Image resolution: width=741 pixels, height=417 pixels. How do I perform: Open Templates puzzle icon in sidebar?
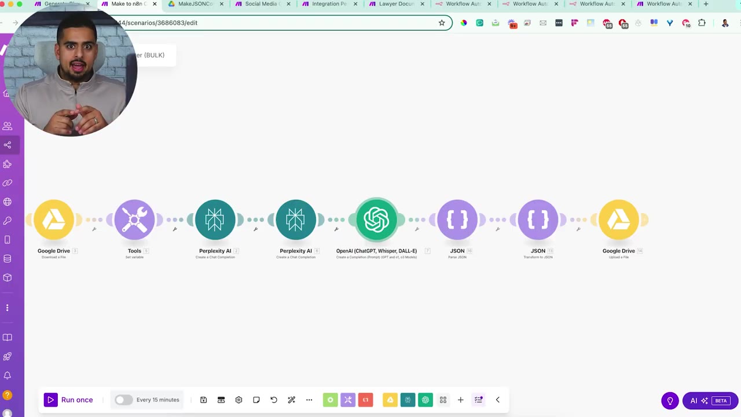[8, 164]
